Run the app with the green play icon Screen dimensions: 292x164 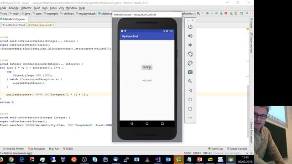click(x=198, y=13)
